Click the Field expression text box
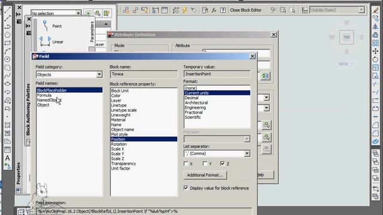The image size is (383, 215). click(144, 211)
